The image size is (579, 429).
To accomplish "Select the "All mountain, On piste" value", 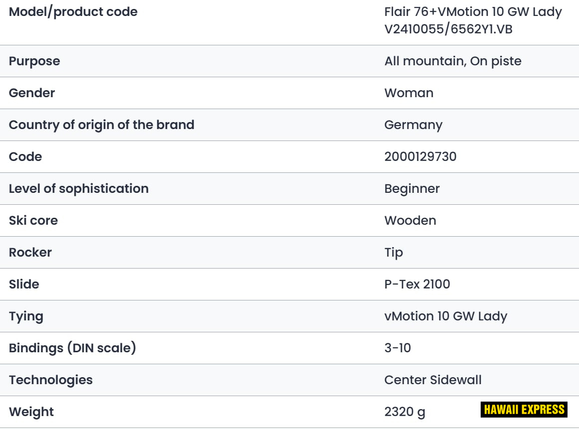I will 453,61.
